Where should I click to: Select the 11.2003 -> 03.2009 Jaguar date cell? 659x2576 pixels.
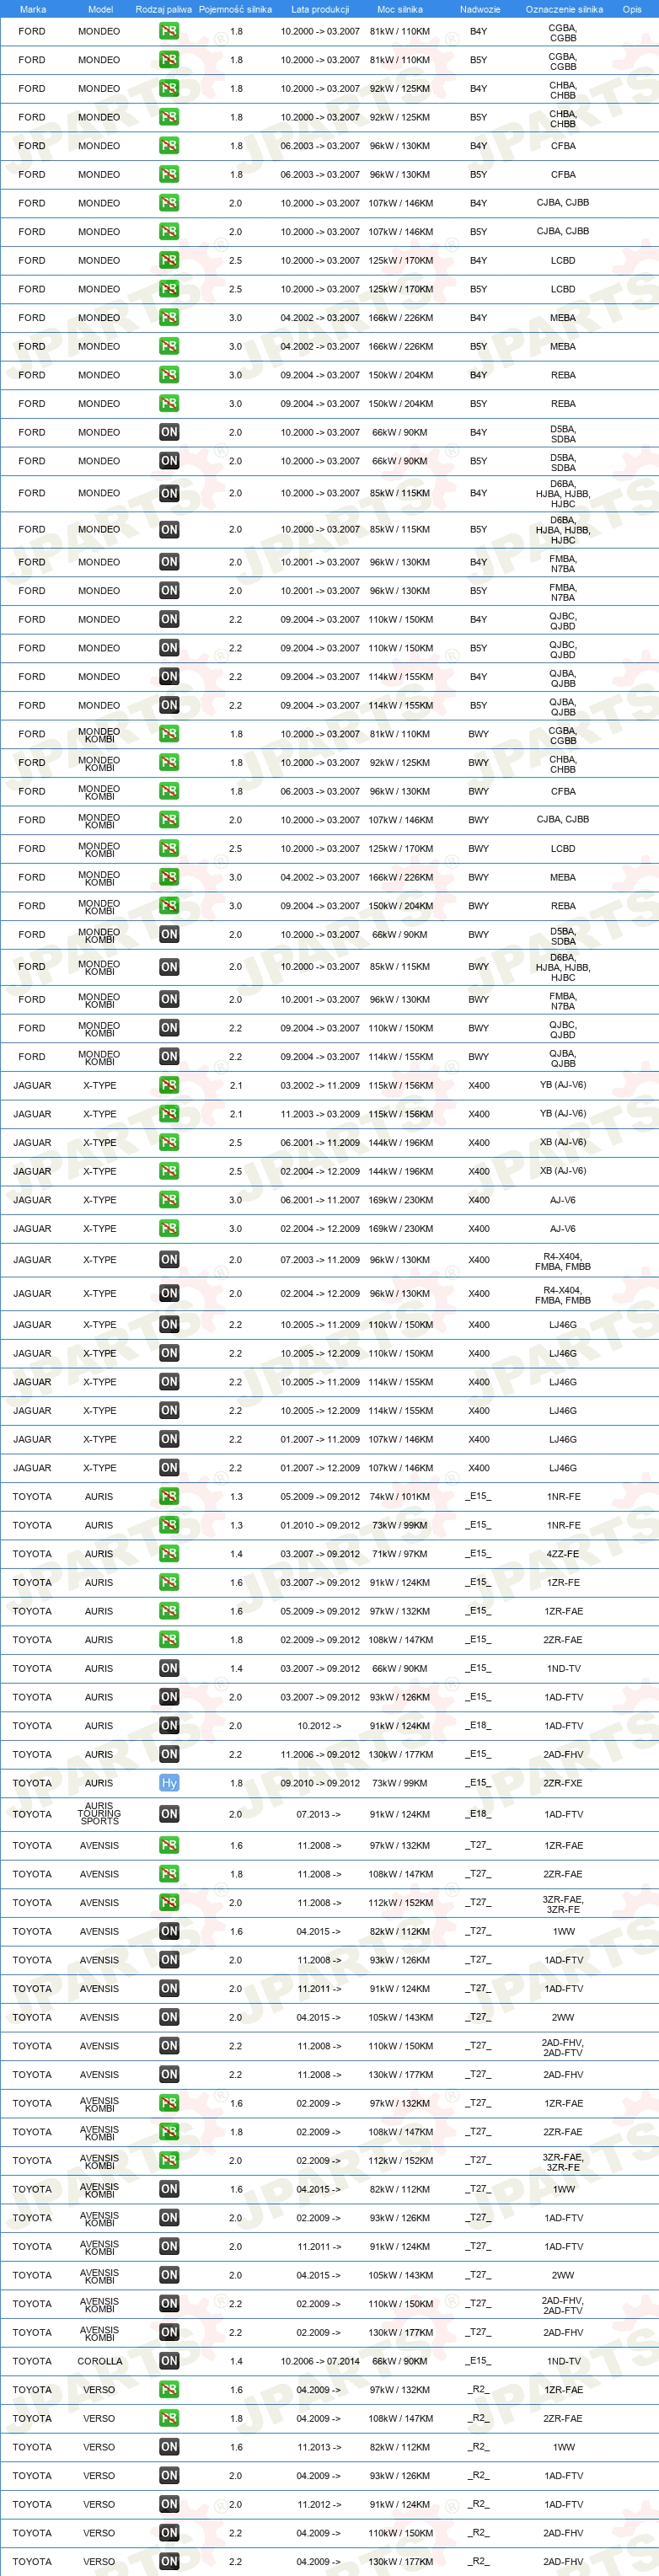(x=320, y=1114)
